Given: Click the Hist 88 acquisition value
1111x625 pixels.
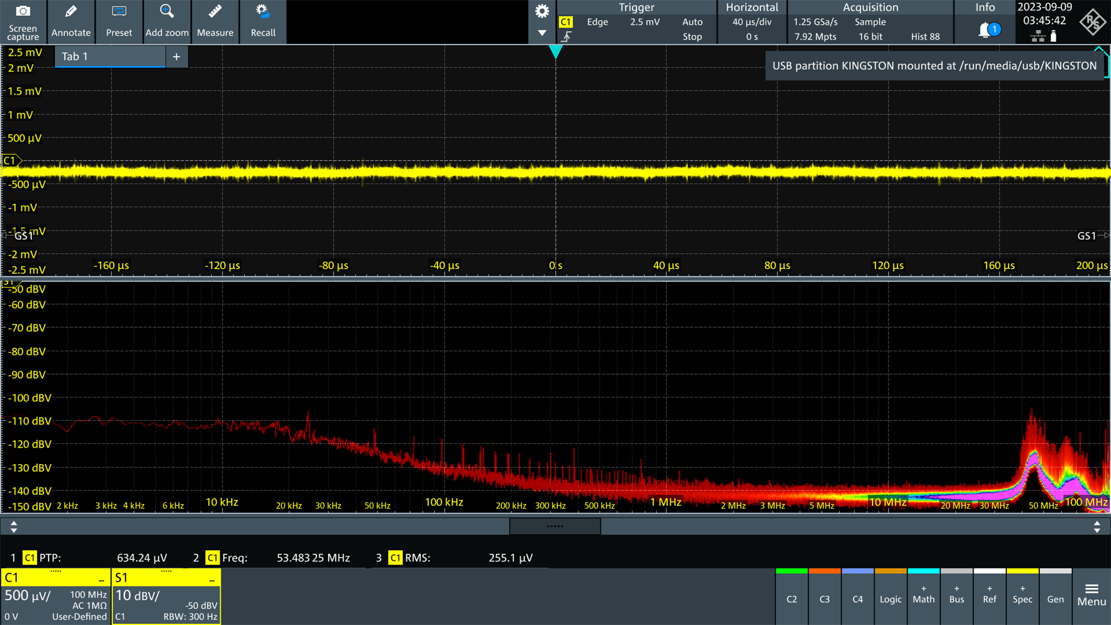Looking at the screenshot, I should click(925, 36).
